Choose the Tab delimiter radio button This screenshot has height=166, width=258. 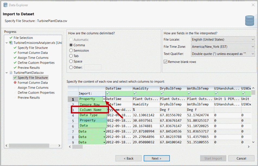[x=71, y=56]
